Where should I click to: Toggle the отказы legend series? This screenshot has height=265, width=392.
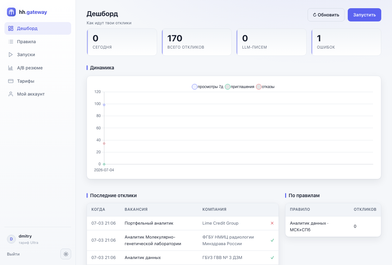click(x=265, y=87)
